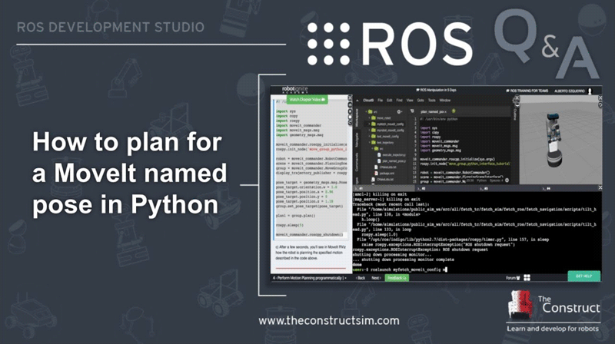Screen dimensions: 615x344
Task: Open the Commands side panel tab
Action: [357, 162]
